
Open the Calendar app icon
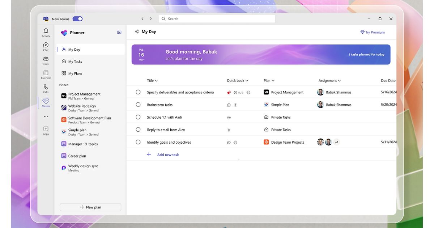coord(46,73)
